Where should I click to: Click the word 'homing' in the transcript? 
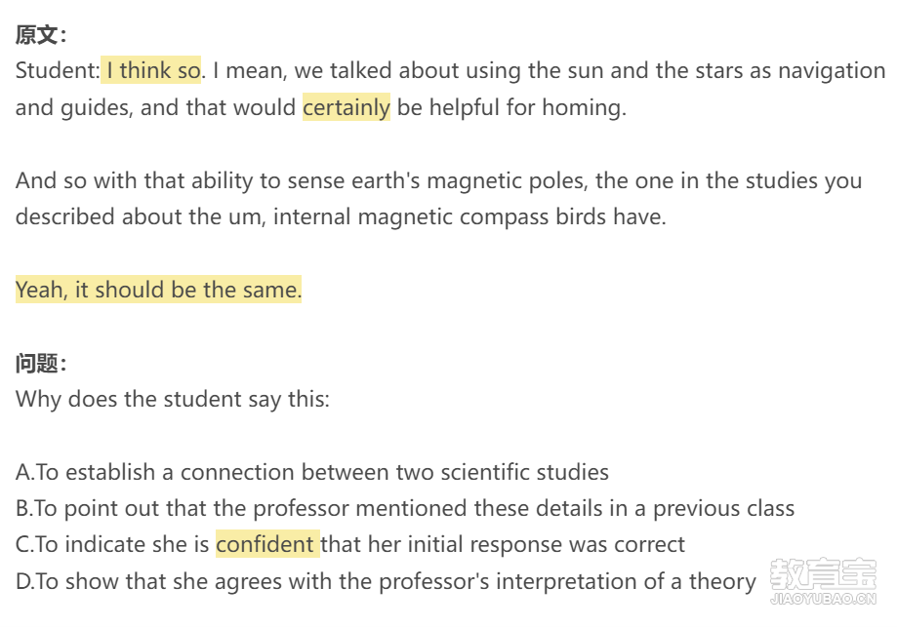pyautogui.click(x=584, y=107)
